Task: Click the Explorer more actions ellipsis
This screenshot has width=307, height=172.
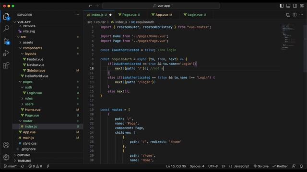Action: (77, 15)
